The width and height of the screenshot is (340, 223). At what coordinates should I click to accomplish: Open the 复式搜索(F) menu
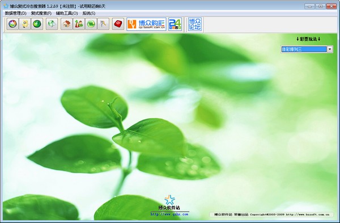click(x=41, y=13)
